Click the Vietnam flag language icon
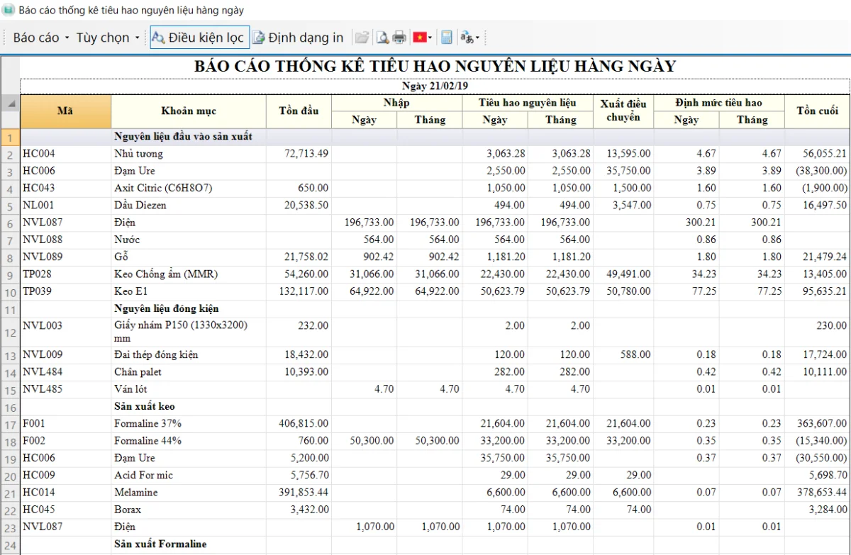This screenshot has height=555, width=851. click(420, 38)
